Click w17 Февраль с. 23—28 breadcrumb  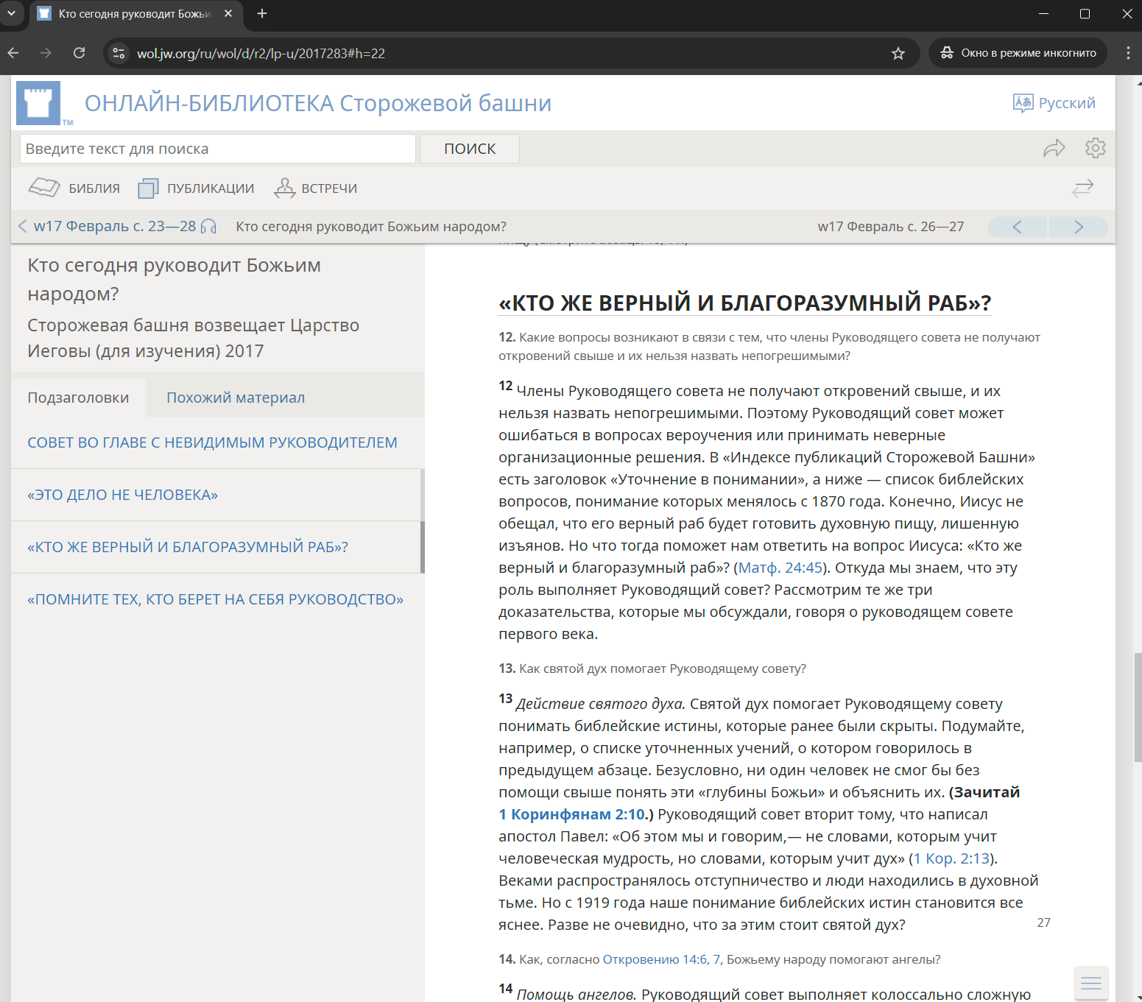[x=115, y=226]
